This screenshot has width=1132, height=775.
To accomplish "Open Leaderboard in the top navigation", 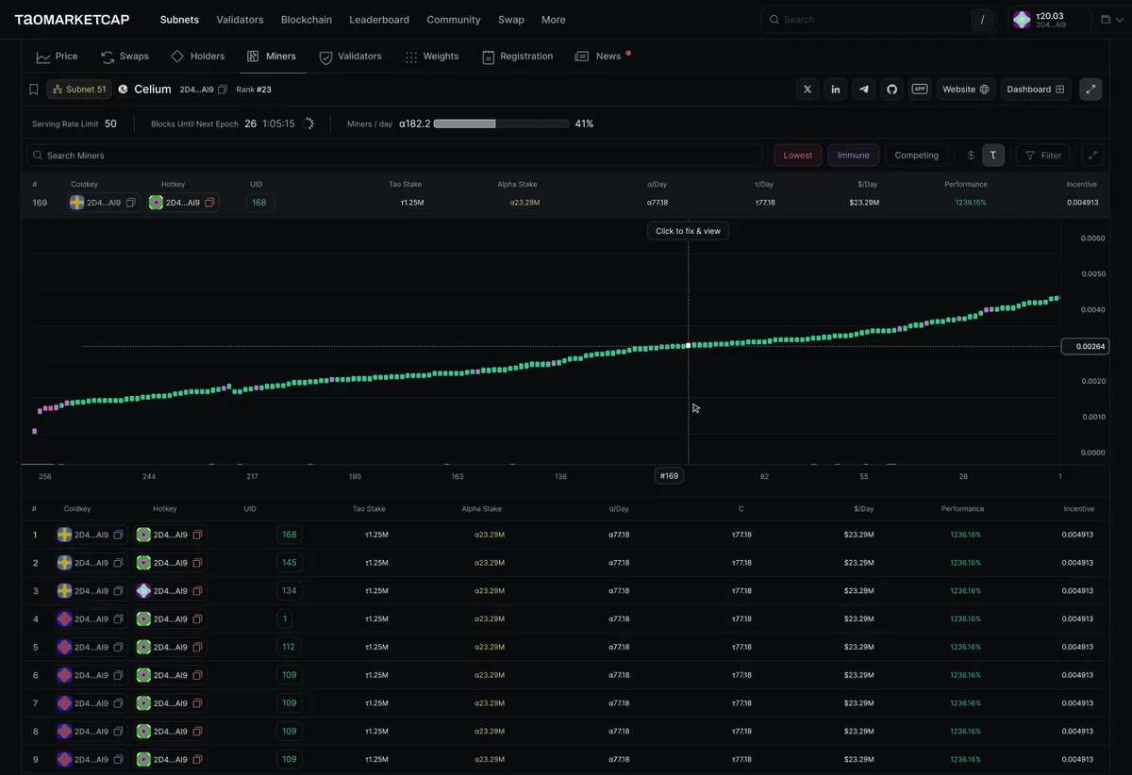I will point(379,20).
